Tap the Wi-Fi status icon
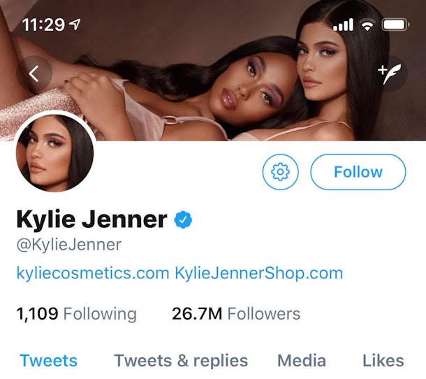 367,25
